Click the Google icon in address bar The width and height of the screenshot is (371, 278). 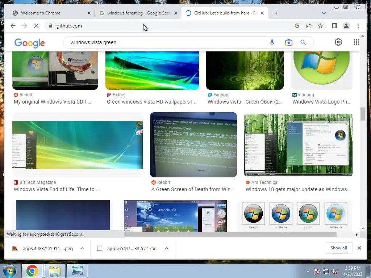(297, 26)
